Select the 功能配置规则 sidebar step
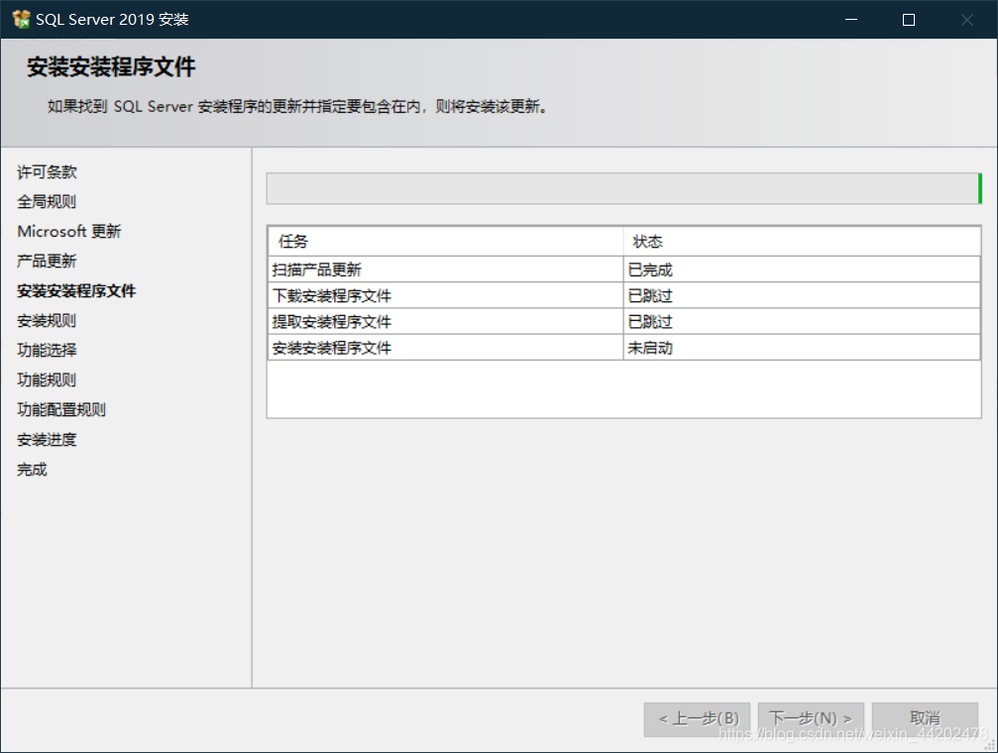The image size is (998, 753). [x=61, y=410]
